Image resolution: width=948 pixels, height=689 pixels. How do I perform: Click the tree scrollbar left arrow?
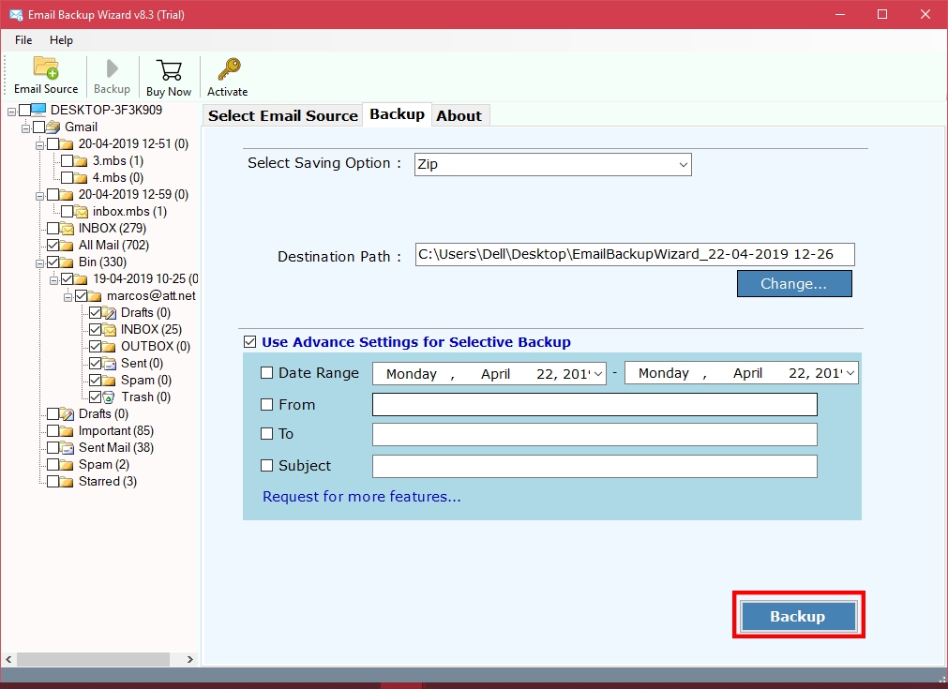click(x=8, y=659)
